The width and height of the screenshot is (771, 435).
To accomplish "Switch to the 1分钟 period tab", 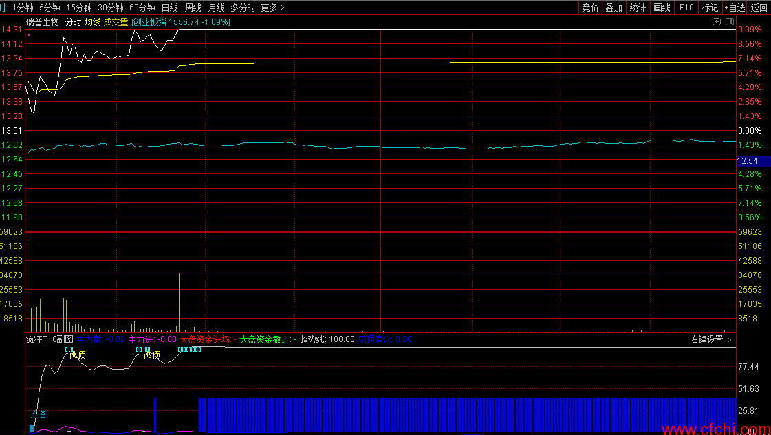I will coord(23,8).
